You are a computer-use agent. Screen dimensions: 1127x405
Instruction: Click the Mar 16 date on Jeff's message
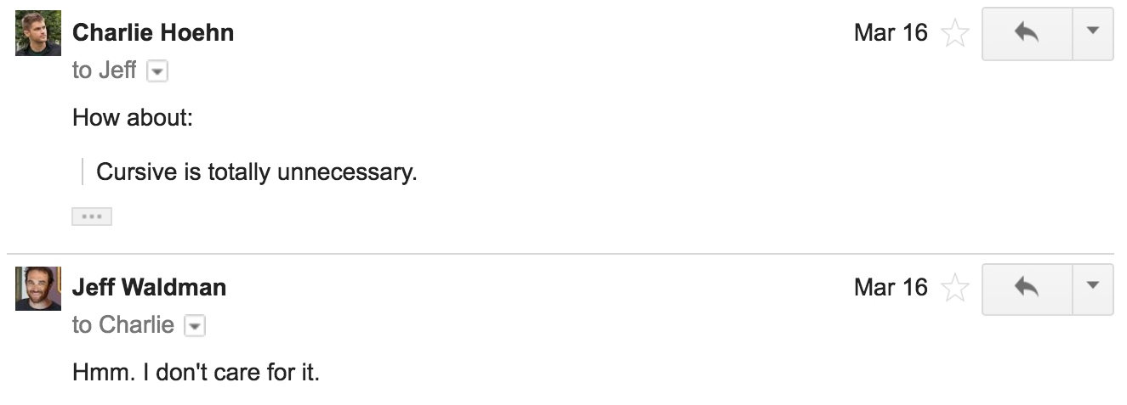(891, 288)
